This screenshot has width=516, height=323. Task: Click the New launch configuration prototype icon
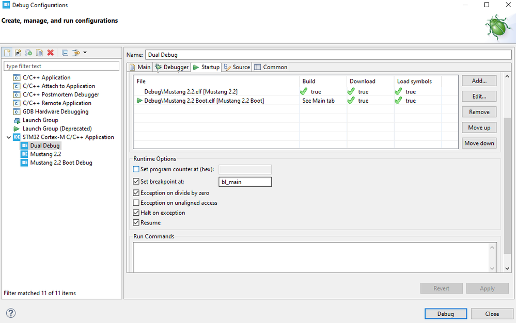pyautogui.click(x=18, y=53)
